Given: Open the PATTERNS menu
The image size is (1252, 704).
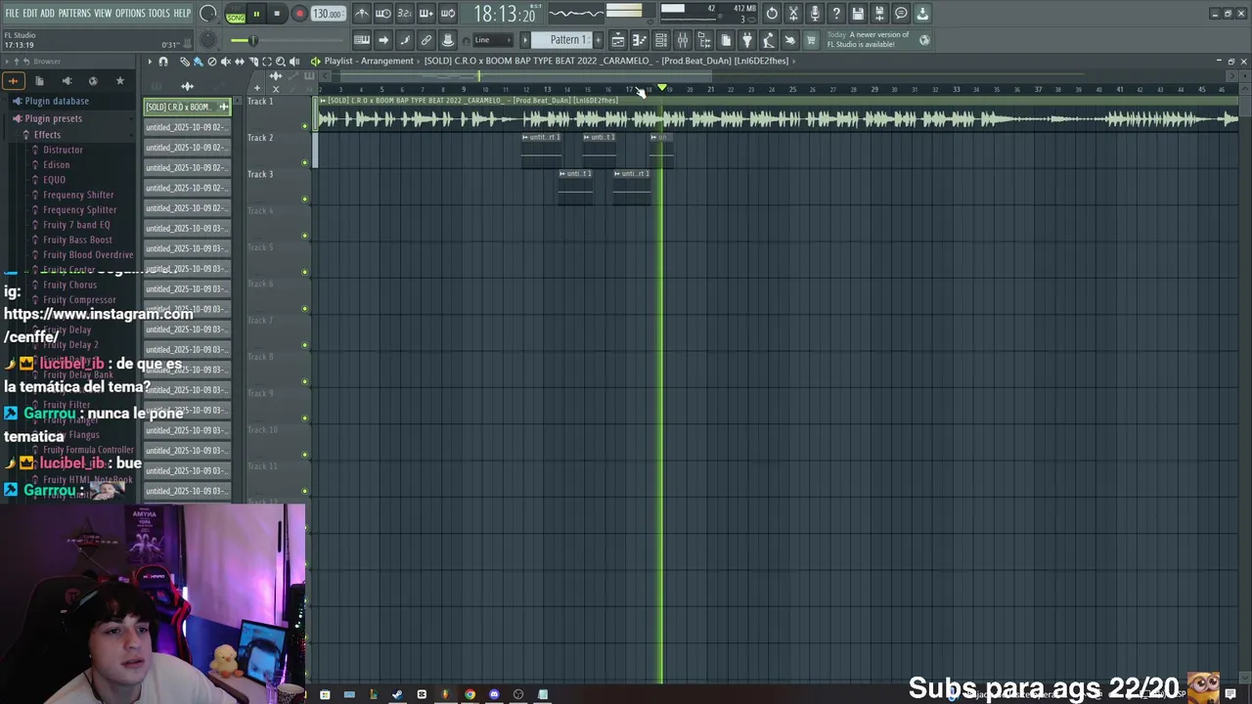Looking at the screenshot, I should [x=74, y=13].
